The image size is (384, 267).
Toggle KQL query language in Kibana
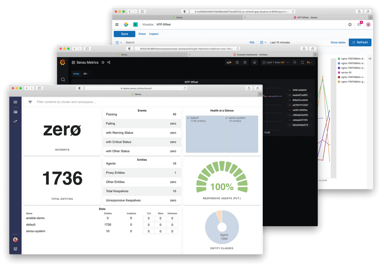click(252, 42)
